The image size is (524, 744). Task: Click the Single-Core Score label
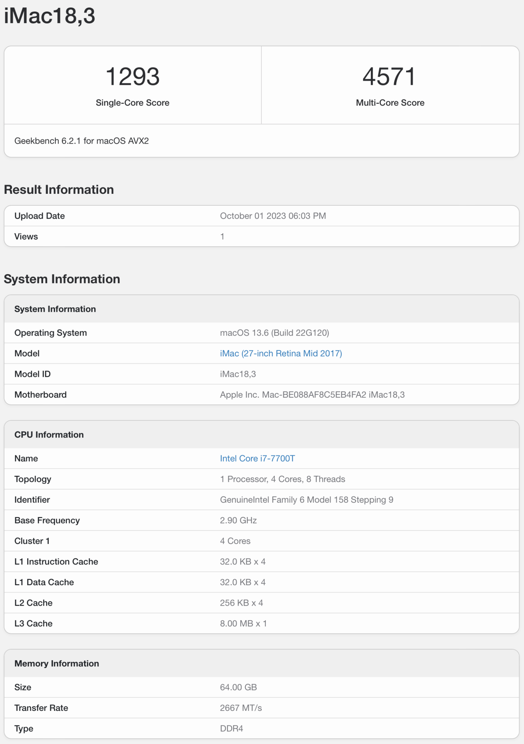[132, 103]
